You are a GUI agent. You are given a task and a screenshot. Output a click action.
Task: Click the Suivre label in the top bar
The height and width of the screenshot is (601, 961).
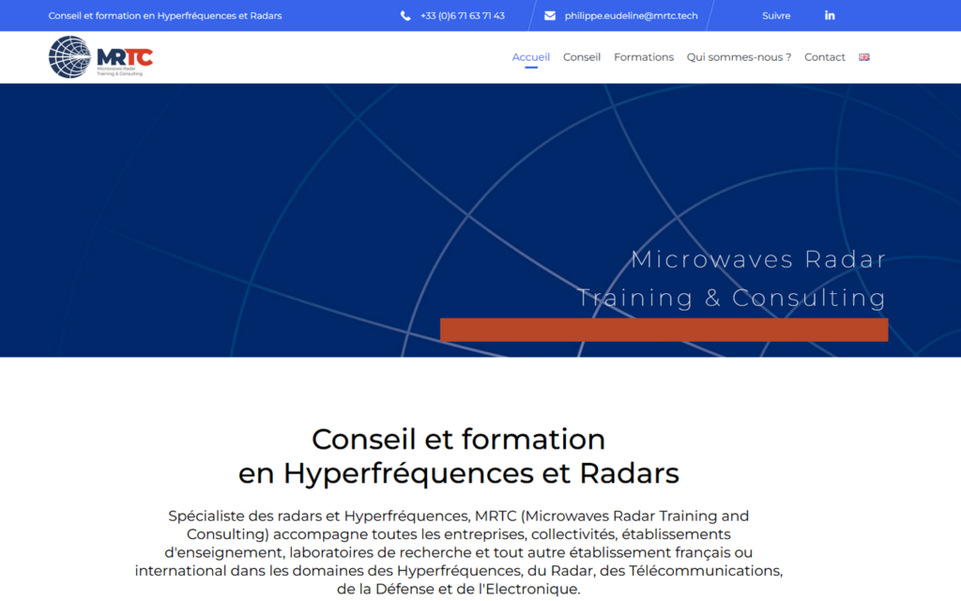pyautogui.click(x=776, y=16)
